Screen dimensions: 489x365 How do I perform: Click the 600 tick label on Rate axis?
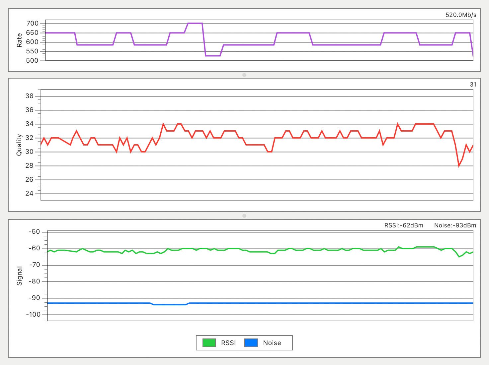(x=32, y=42)
